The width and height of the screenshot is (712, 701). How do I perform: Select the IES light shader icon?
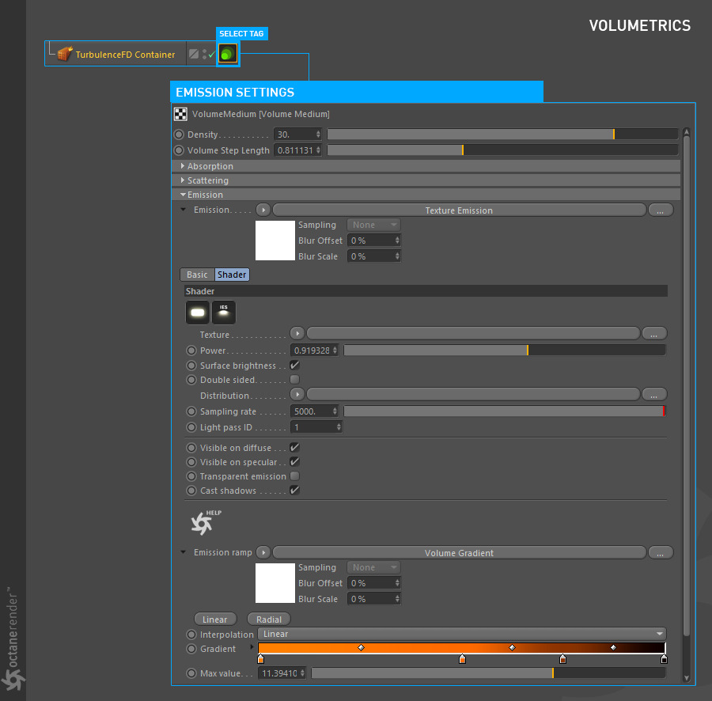tap(224, 313)
